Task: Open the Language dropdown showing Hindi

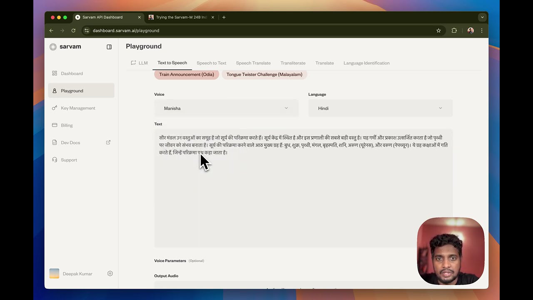Action: click(x=380, y=108)
